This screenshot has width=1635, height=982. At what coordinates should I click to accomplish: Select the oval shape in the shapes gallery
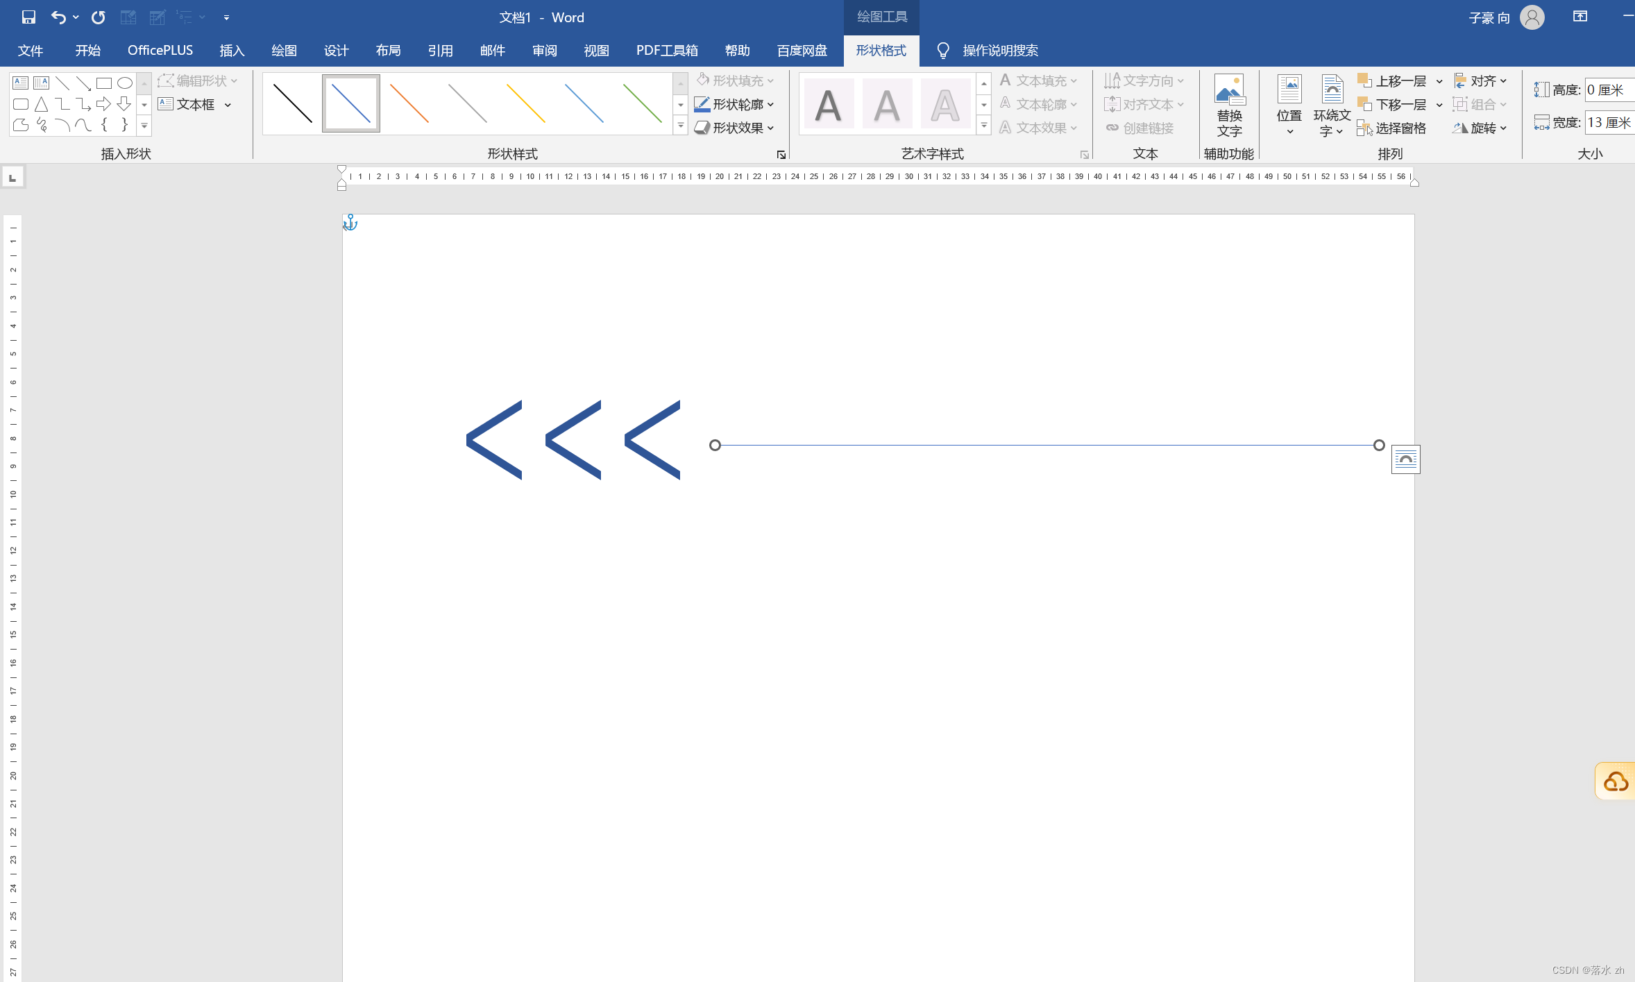125,83
